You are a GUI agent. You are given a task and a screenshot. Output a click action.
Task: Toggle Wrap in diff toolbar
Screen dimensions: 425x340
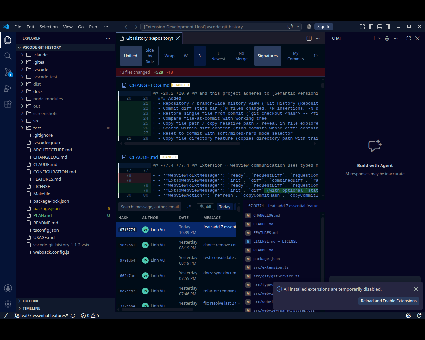pos(169,56)
